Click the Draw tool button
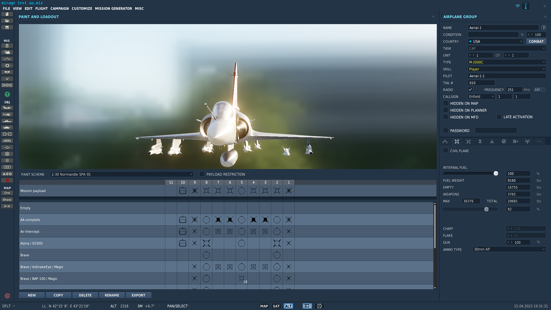Viewport: 551px width, 310px height. 7,199
